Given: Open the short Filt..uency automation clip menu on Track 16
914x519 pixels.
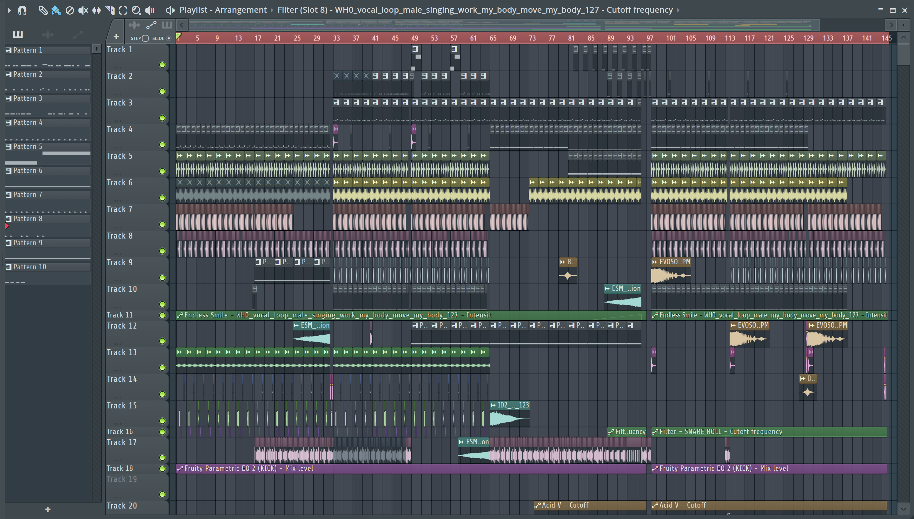Looking at the screenshot, I should (611, 432).
